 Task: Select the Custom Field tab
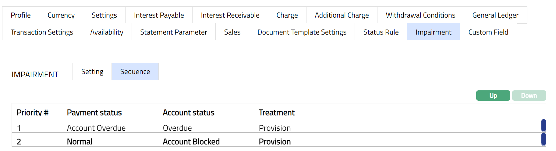[488, 32]
